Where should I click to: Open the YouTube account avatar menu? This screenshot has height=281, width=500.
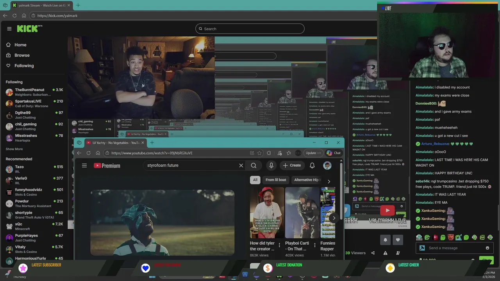click(x=327, y=165)
